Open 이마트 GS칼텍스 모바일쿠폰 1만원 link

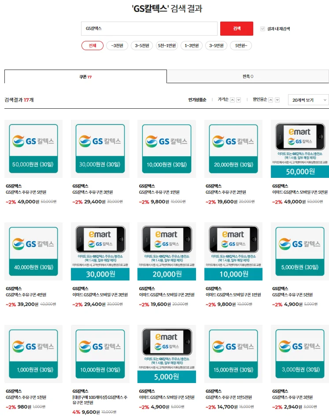pyautogui.click(x=233, y=295)
